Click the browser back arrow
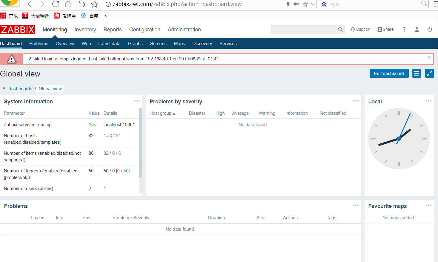438x262 pixels. tap(29, 4)
